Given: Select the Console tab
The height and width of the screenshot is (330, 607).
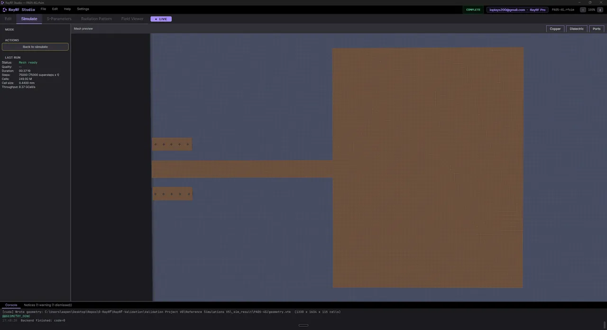Looking at the screenshot, I should click(x=11, y=305).
